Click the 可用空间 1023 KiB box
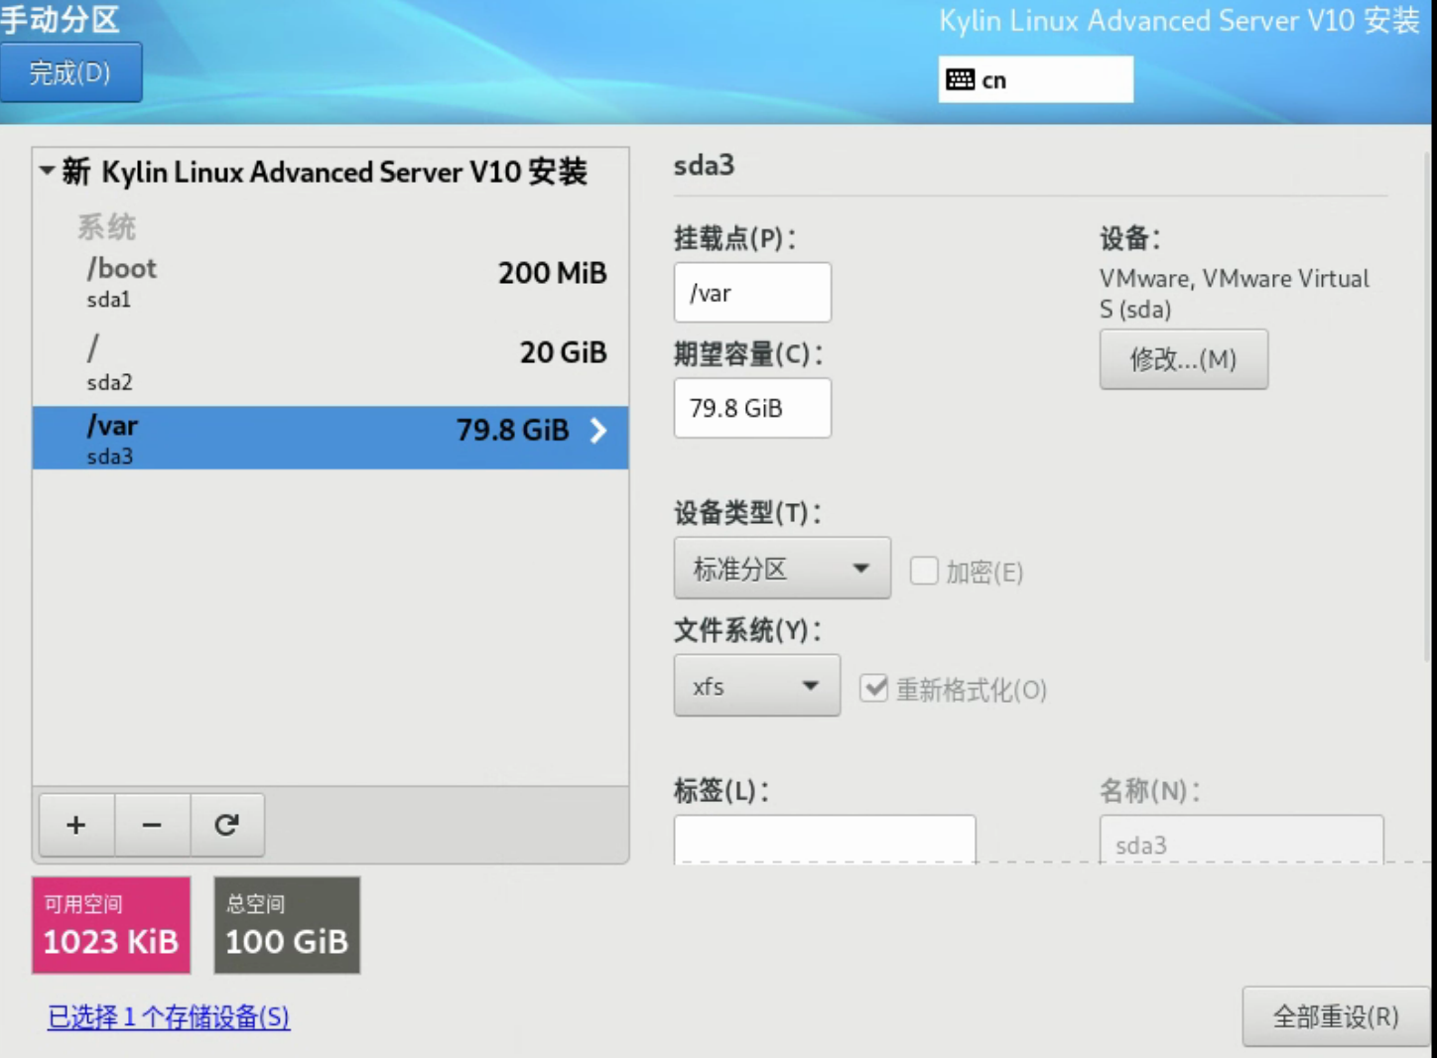1437x1058 pixels. (111, 925)
